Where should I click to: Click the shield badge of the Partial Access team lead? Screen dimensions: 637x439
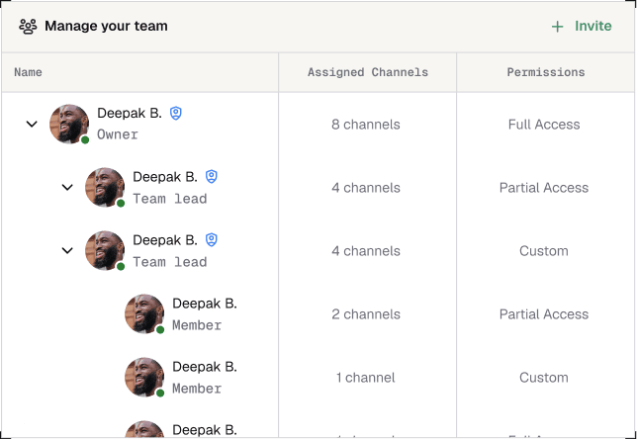[212, 177]
